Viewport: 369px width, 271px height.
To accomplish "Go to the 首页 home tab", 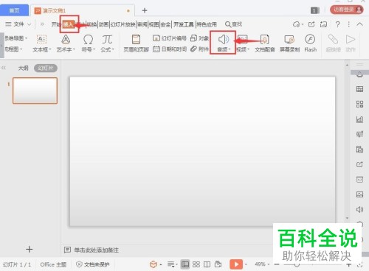I will coord(14,10).
